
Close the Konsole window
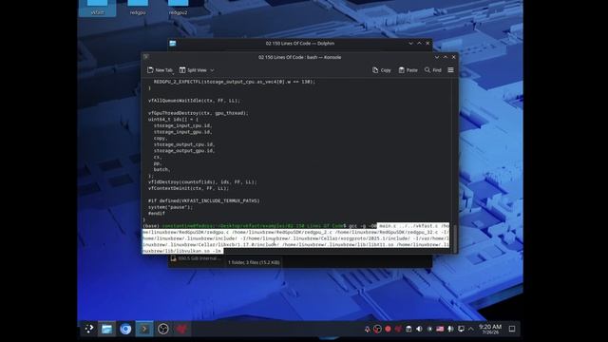point(454,57)
